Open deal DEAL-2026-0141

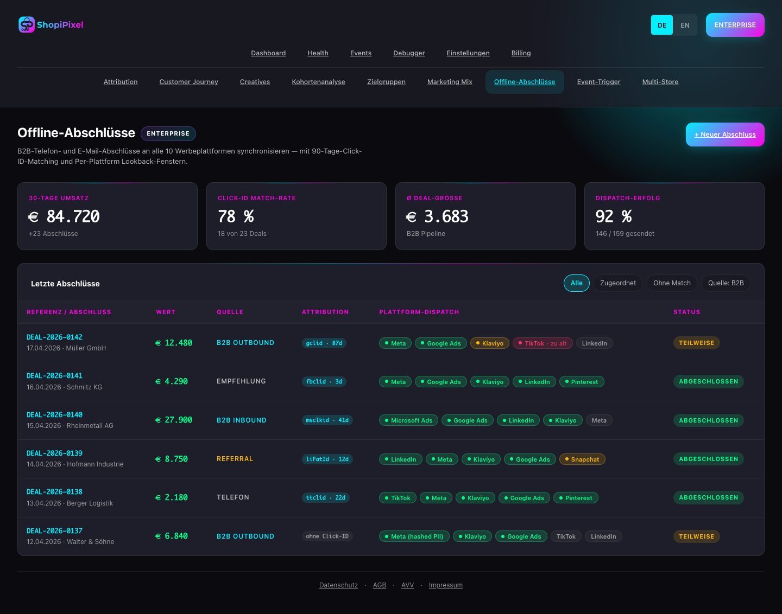pyautogui.click(x=54, y=376)
